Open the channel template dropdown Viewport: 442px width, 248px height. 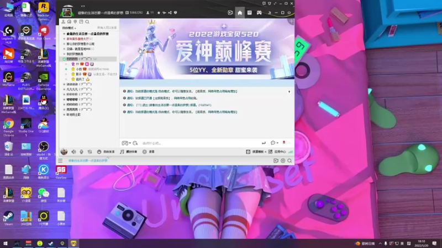pos(256,152)
